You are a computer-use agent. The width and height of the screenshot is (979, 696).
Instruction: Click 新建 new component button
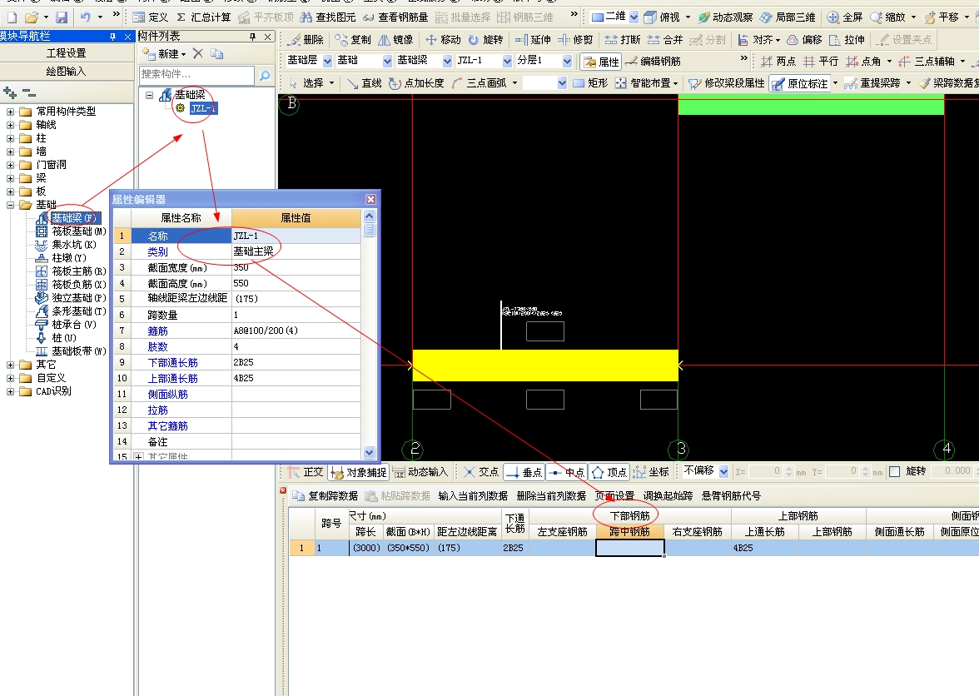coord(164,53)
